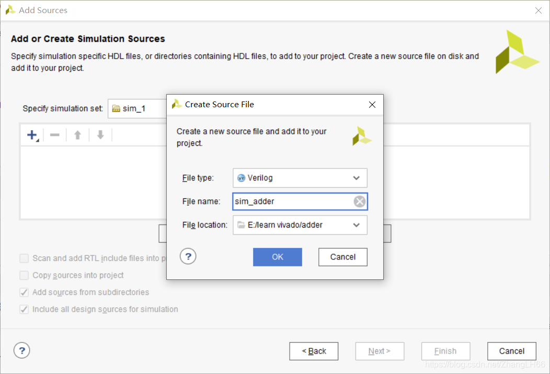
Task: Open the File type Verilog dropdown
Action: coord(300,178)
